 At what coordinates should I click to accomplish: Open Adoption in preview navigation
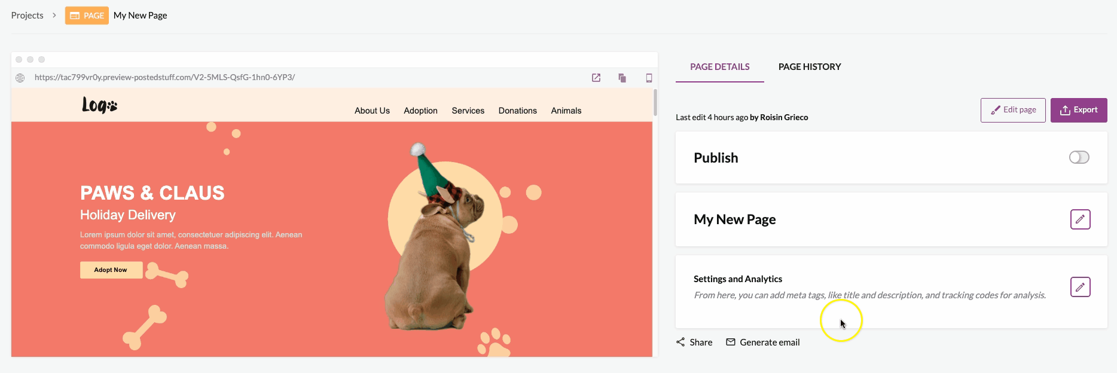point(420,111)
